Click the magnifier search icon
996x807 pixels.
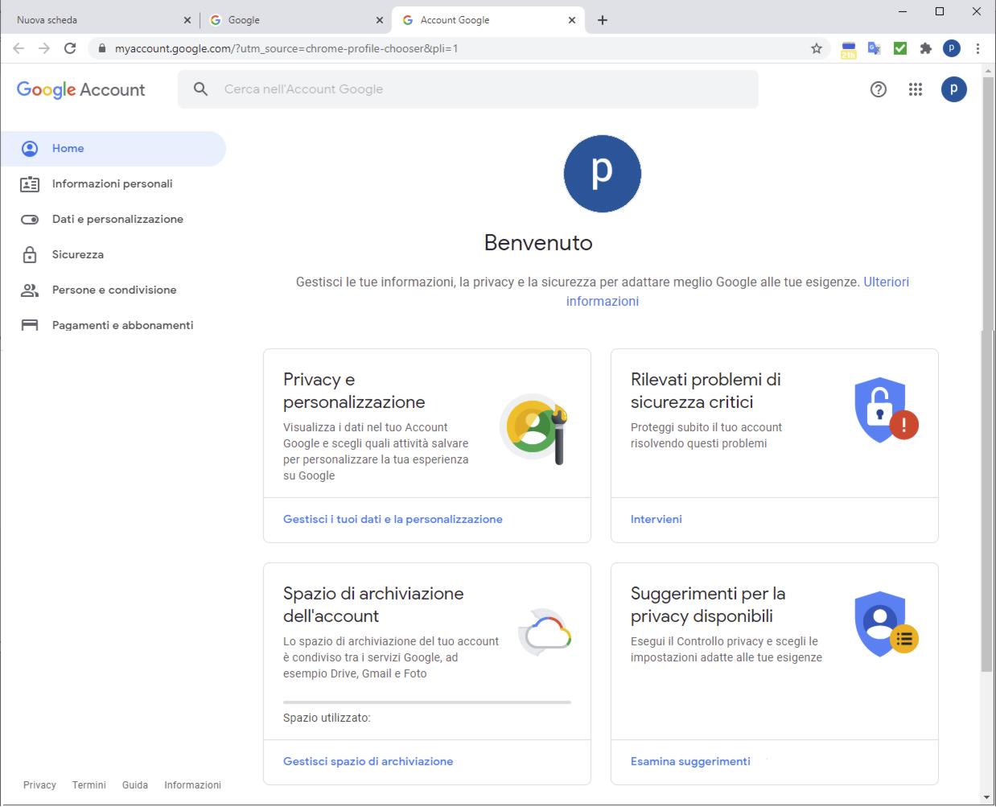pyautogui.click(x=201, y=89)
